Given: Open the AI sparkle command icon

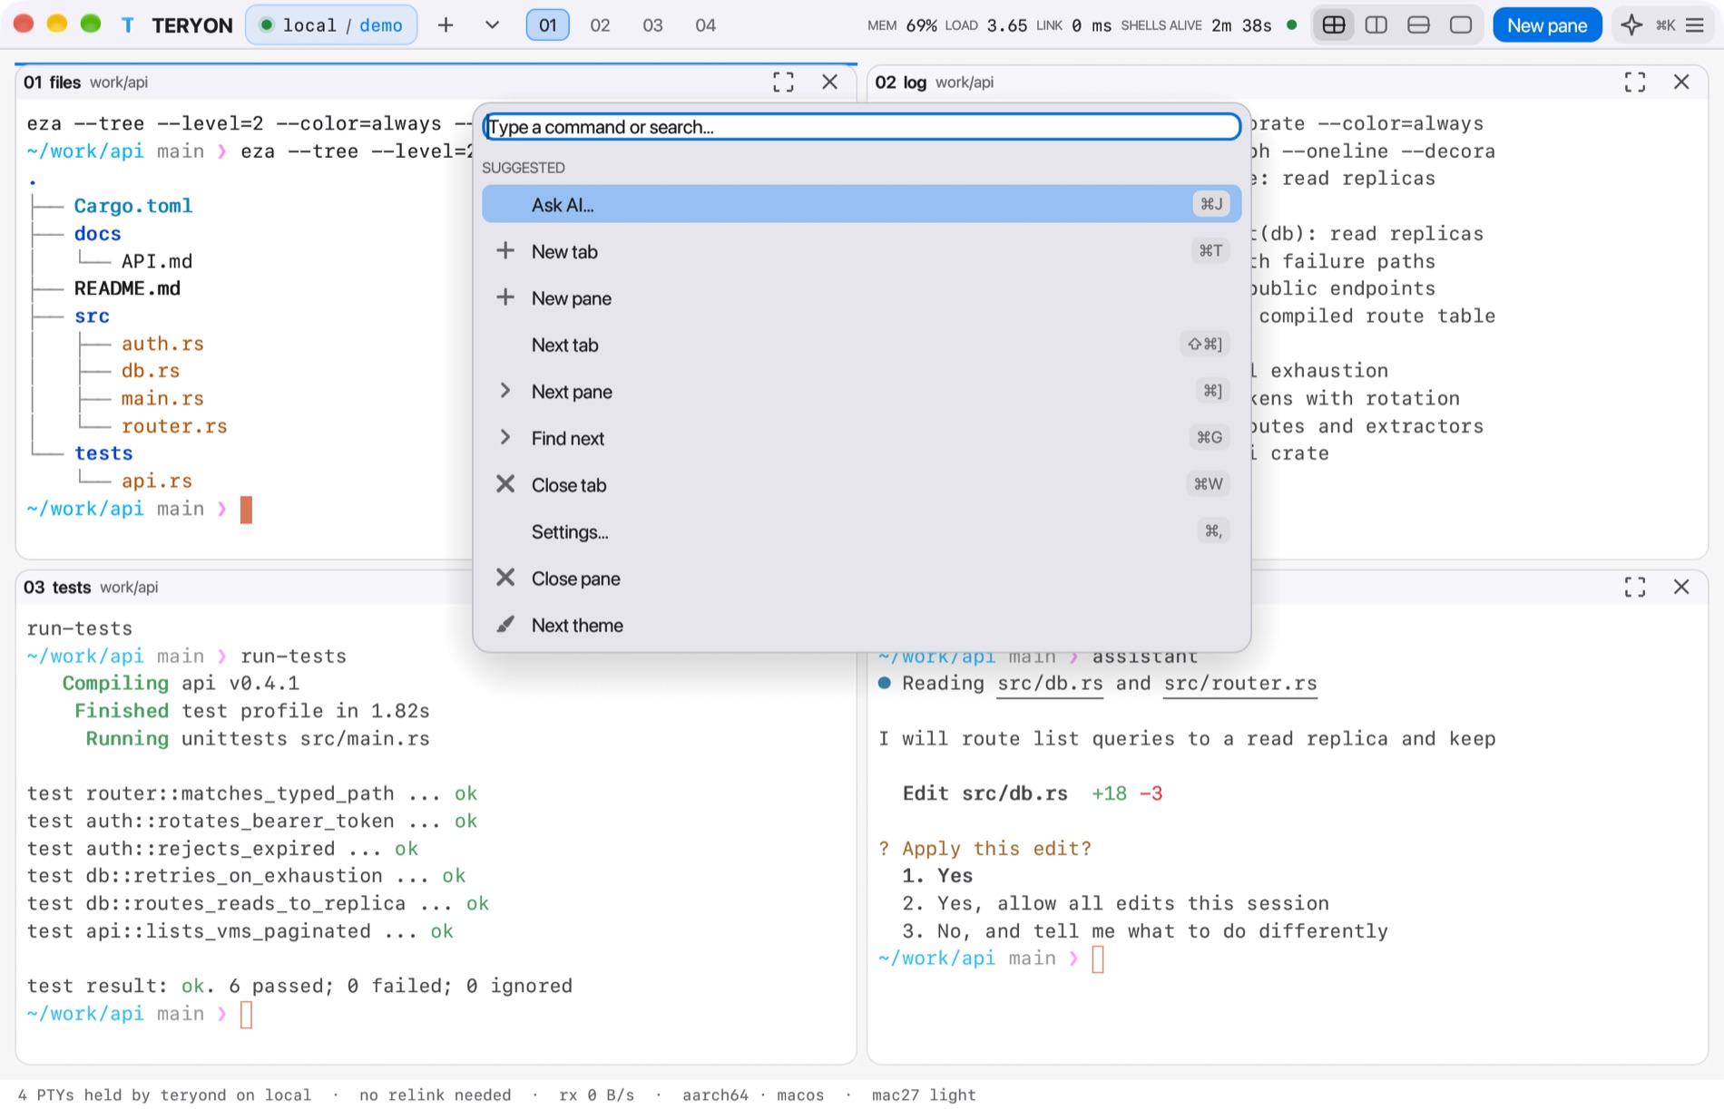Looking at the screenshot, I should (1631, 25).
